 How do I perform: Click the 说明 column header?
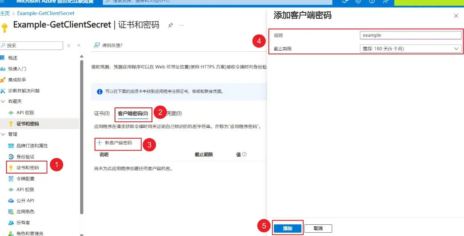(104, 154)
